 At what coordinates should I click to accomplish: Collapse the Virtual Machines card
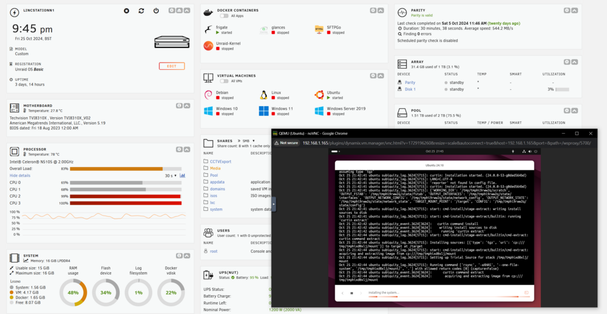pos(381,75)
